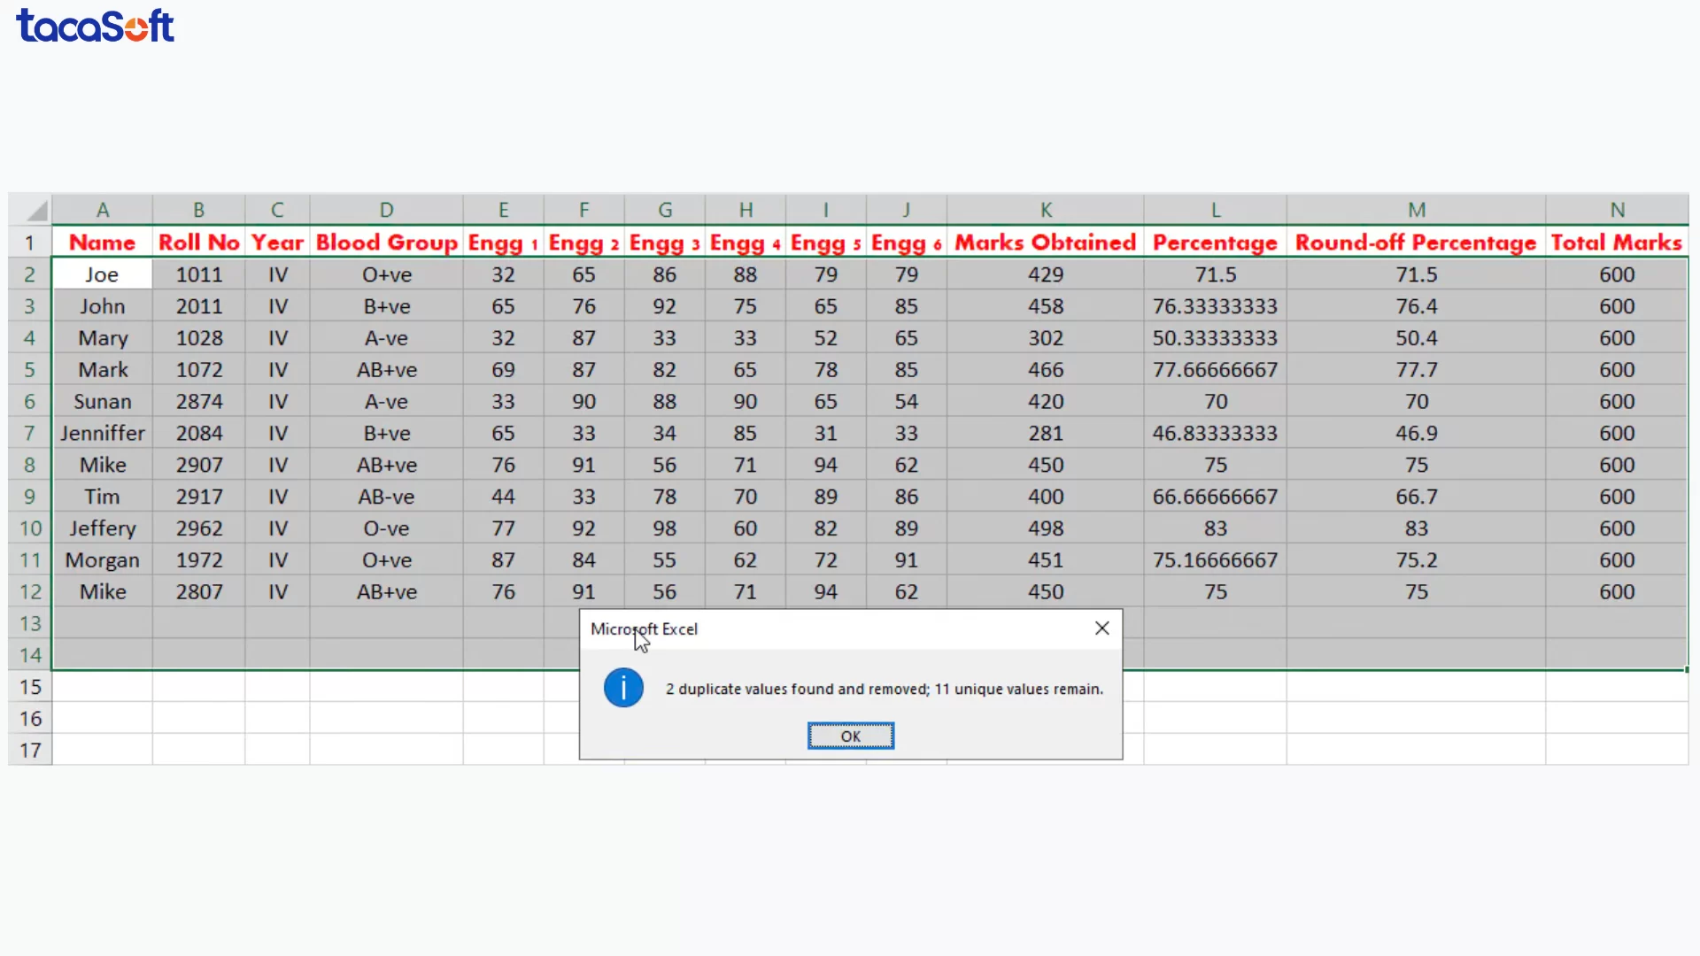Select column N header
The image size is (1700, 956).
[x=1617, y=210]
